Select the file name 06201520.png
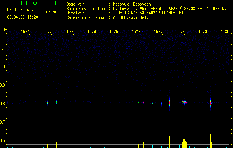The image size is (233, 148). [20, 10]
